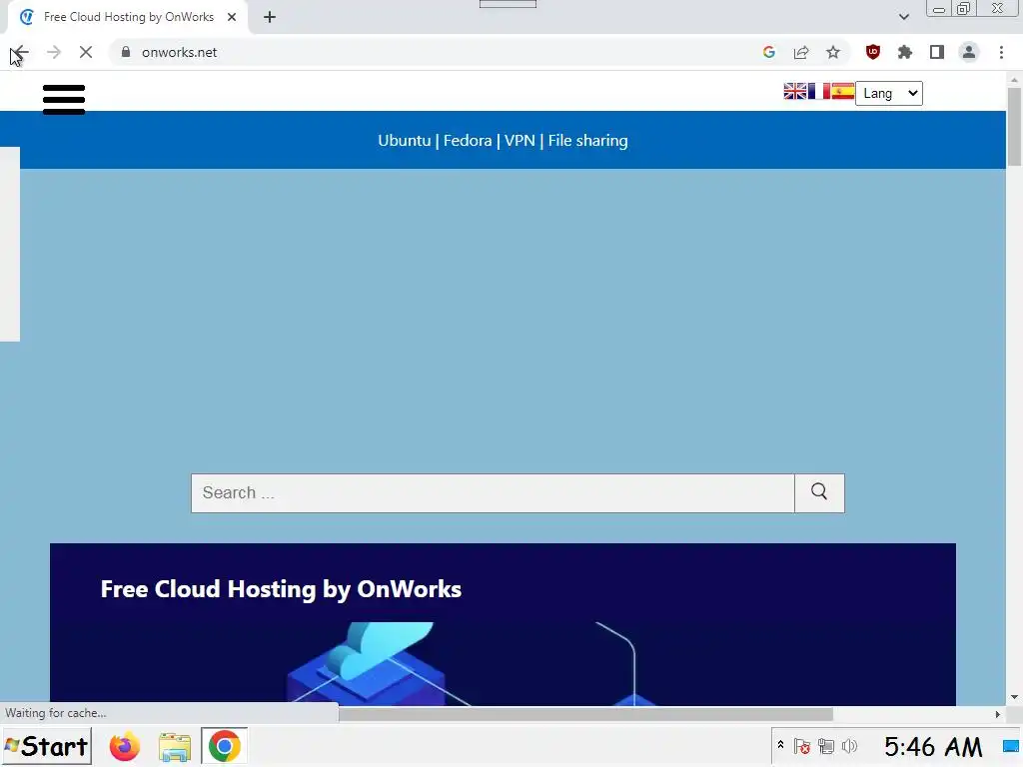Switch language with the French flag
This screenshot has height=767, width=1023.
819,91
